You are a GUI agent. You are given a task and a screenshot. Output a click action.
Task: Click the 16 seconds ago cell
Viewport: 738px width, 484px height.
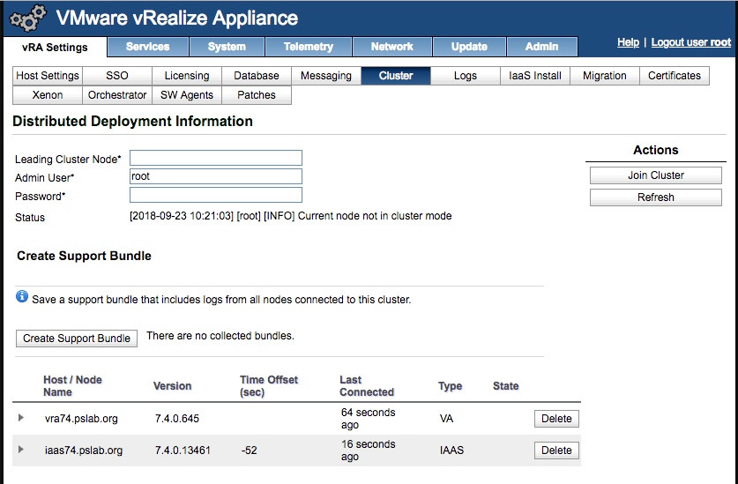(x=368, y=450)
